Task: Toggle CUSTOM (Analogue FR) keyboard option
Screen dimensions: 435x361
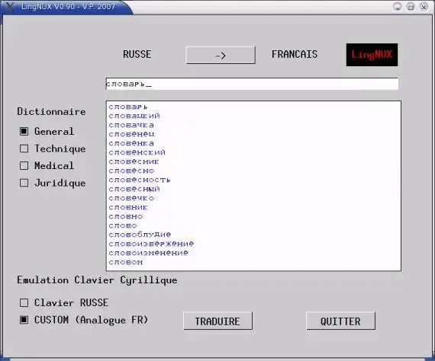Action: point(24,320)
